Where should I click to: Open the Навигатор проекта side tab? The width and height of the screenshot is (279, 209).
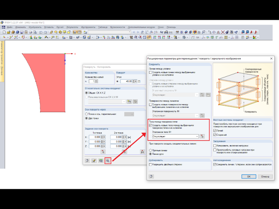(x=2, y=61)
